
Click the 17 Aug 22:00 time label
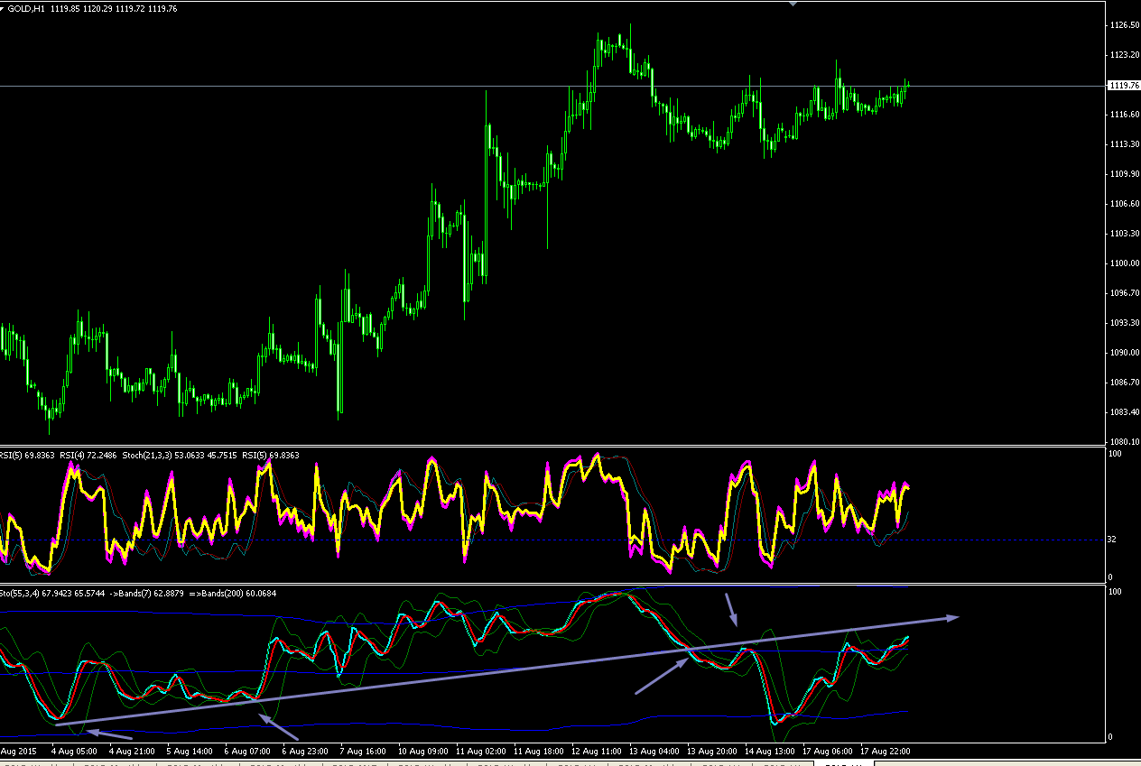886,751
